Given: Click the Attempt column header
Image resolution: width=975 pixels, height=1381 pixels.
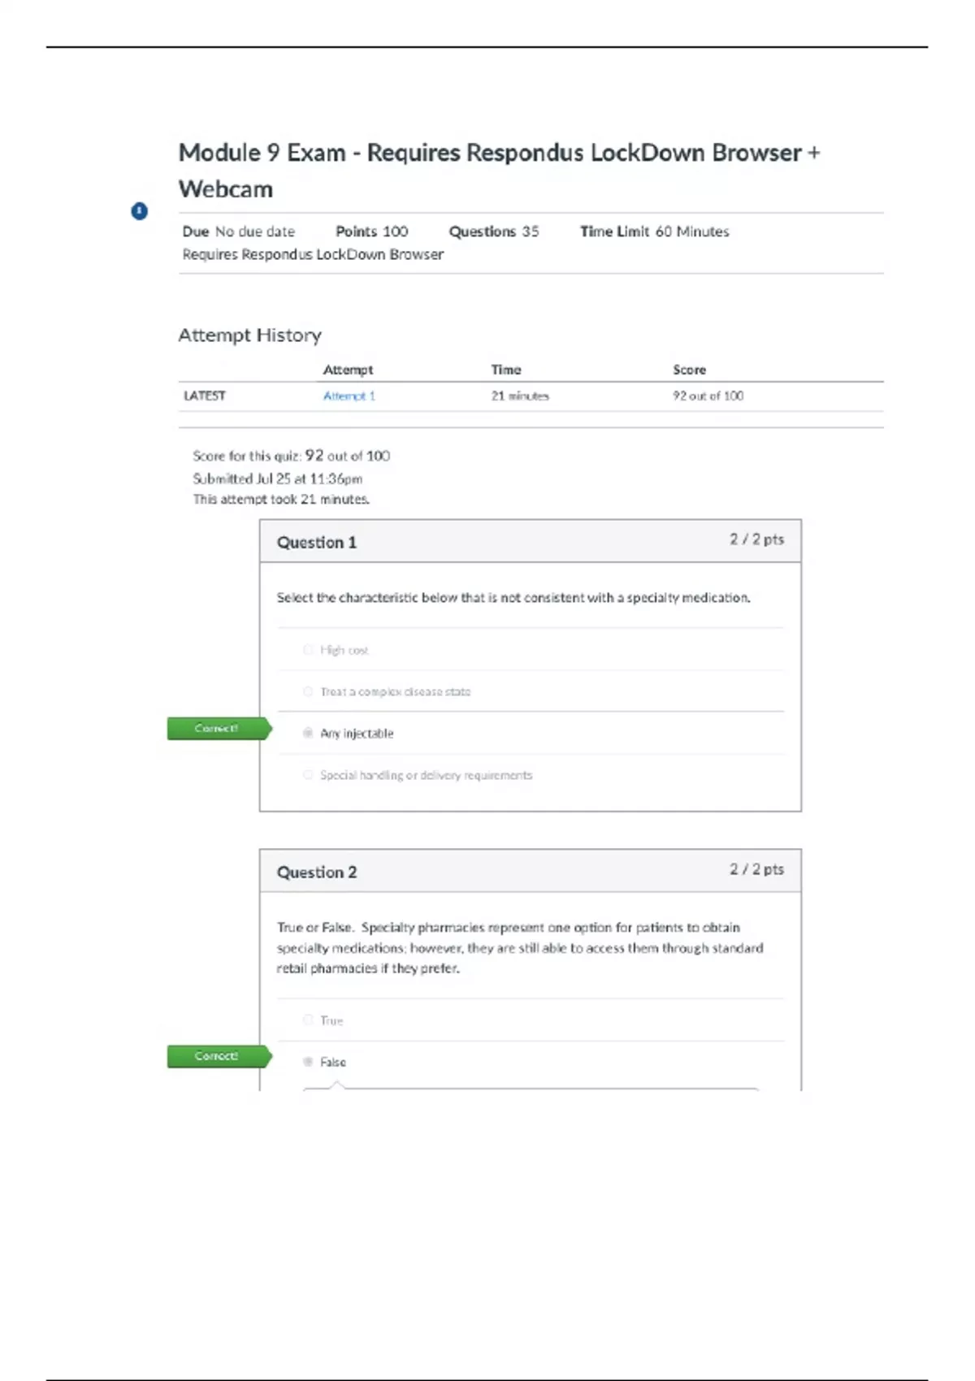Looking at the screenshot, I should pos(348,370).
